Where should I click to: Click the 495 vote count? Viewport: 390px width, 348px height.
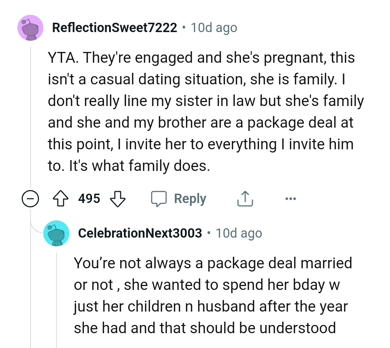89,198
